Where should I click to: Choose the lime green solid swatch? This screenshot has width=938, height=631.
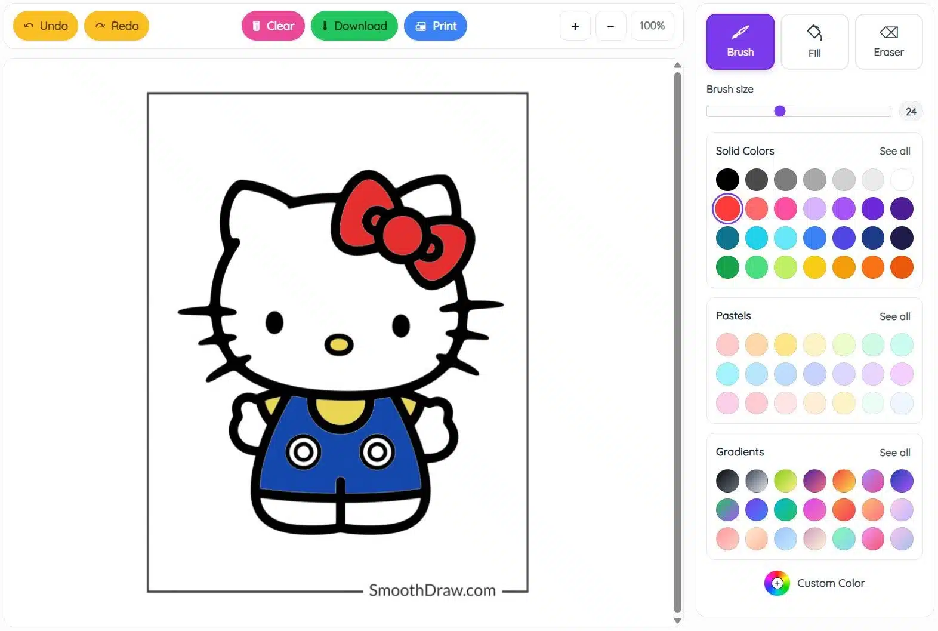785,267
